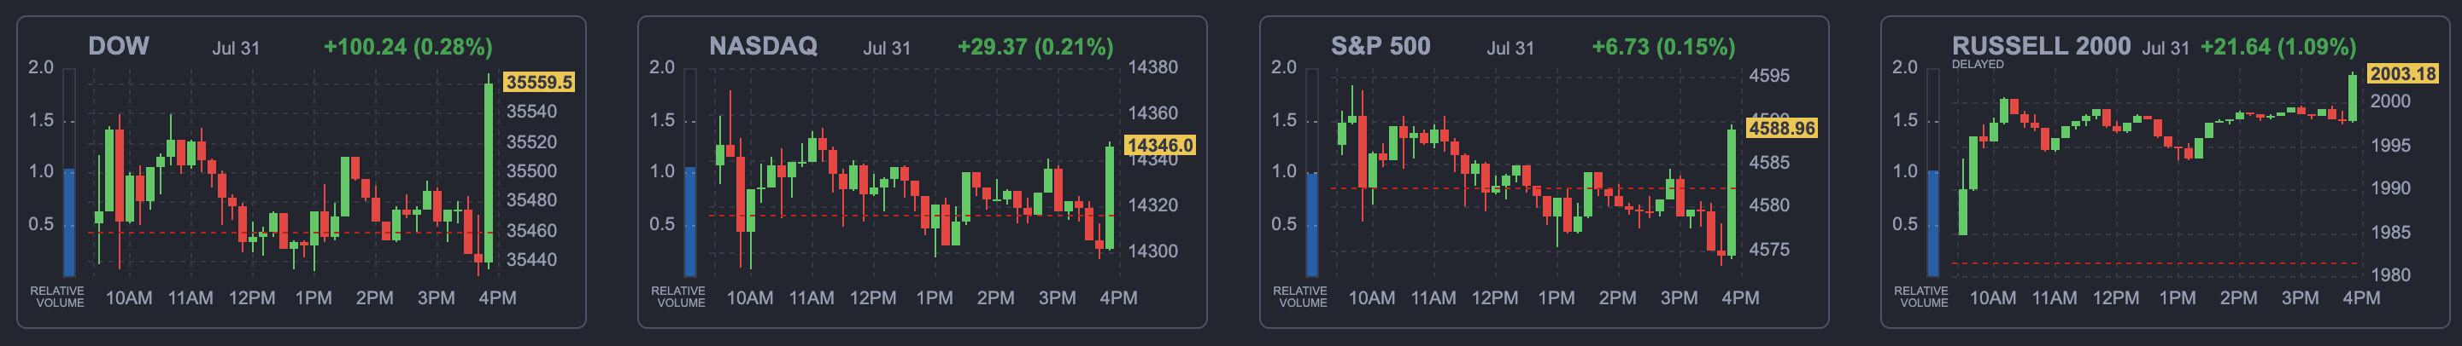This screenshot has height=346, width=2462.
Task: Click 4575 price label on S&P 500 axis
Action: tap(1769, 250)
